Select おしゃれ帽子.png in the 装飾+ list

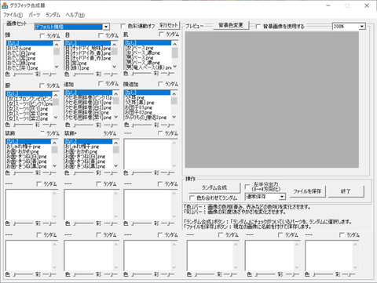tap(89, 147)
